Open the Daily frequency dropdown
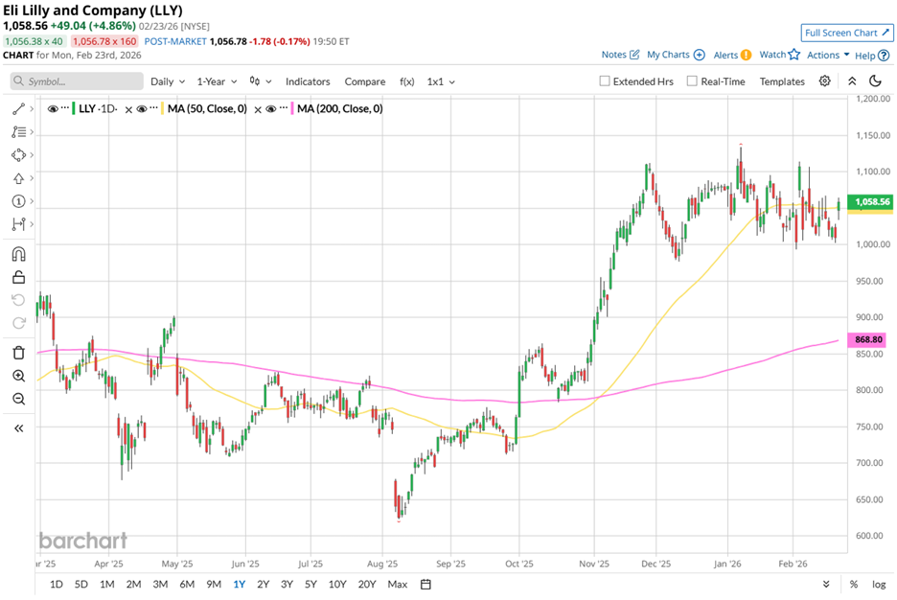Image resolution: width=897 pixels, height=600 pixels. click(x=167, y=81)
